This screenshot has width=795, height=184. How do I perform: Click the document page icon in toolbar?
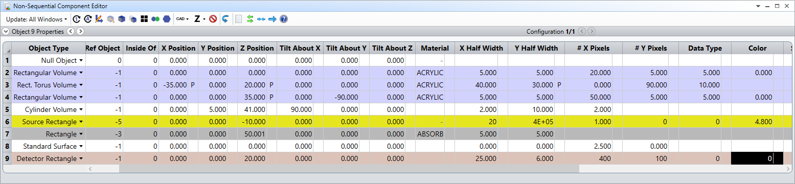tap(238, 19)
